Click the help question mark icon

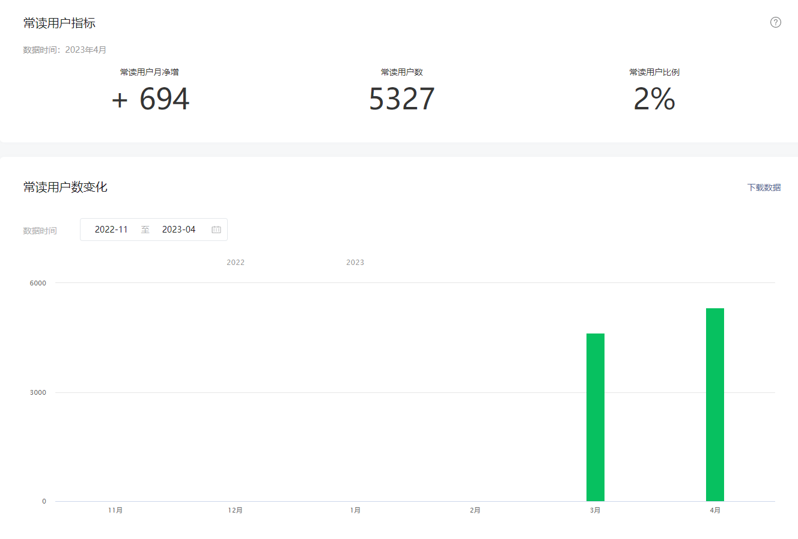coord(776,22)
